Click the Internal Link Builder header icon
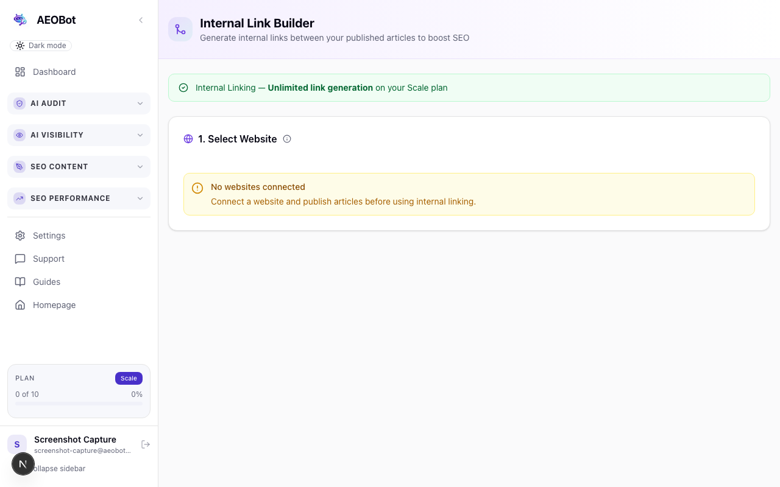 coord(180,29)
